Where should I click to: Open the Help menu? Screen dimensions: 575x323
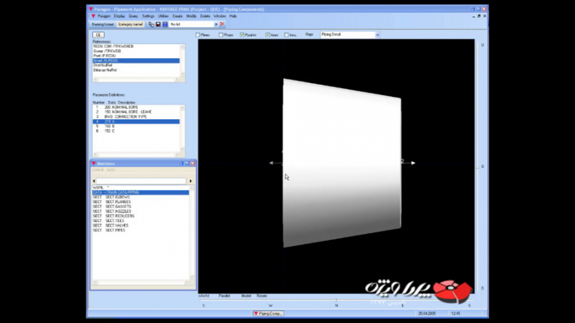point(233,16)
